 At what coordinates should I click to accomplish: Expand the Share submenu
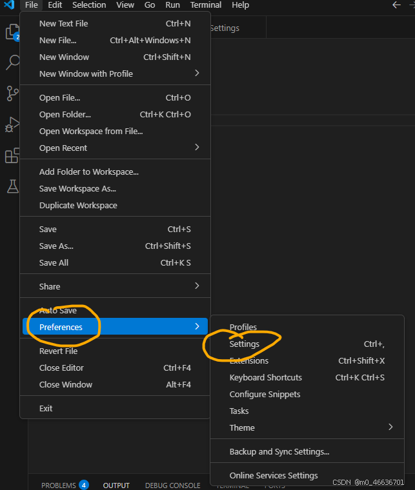point(115,286)
